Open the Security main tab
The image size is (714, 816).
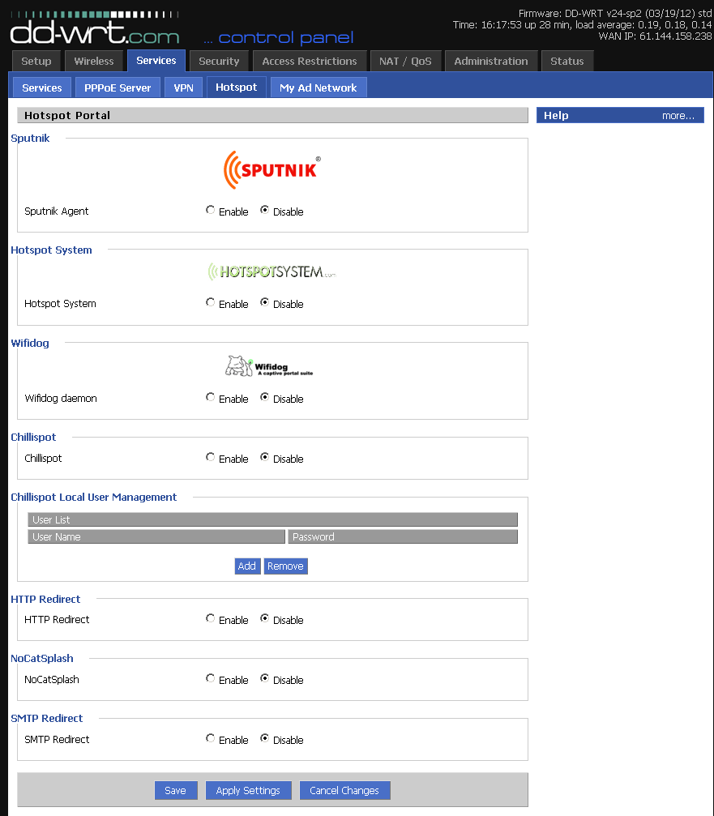pos(219,62)
